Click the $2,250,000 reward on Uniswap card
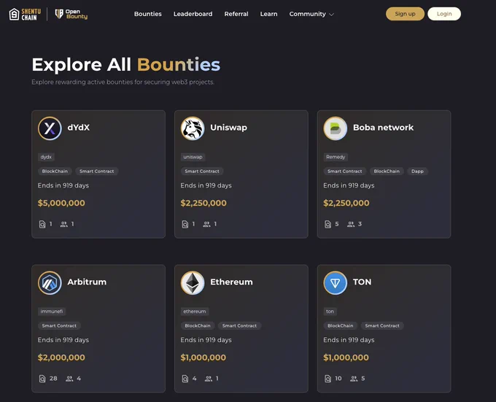The width and height of the screenshot is (496, 402). click(204, 203)
